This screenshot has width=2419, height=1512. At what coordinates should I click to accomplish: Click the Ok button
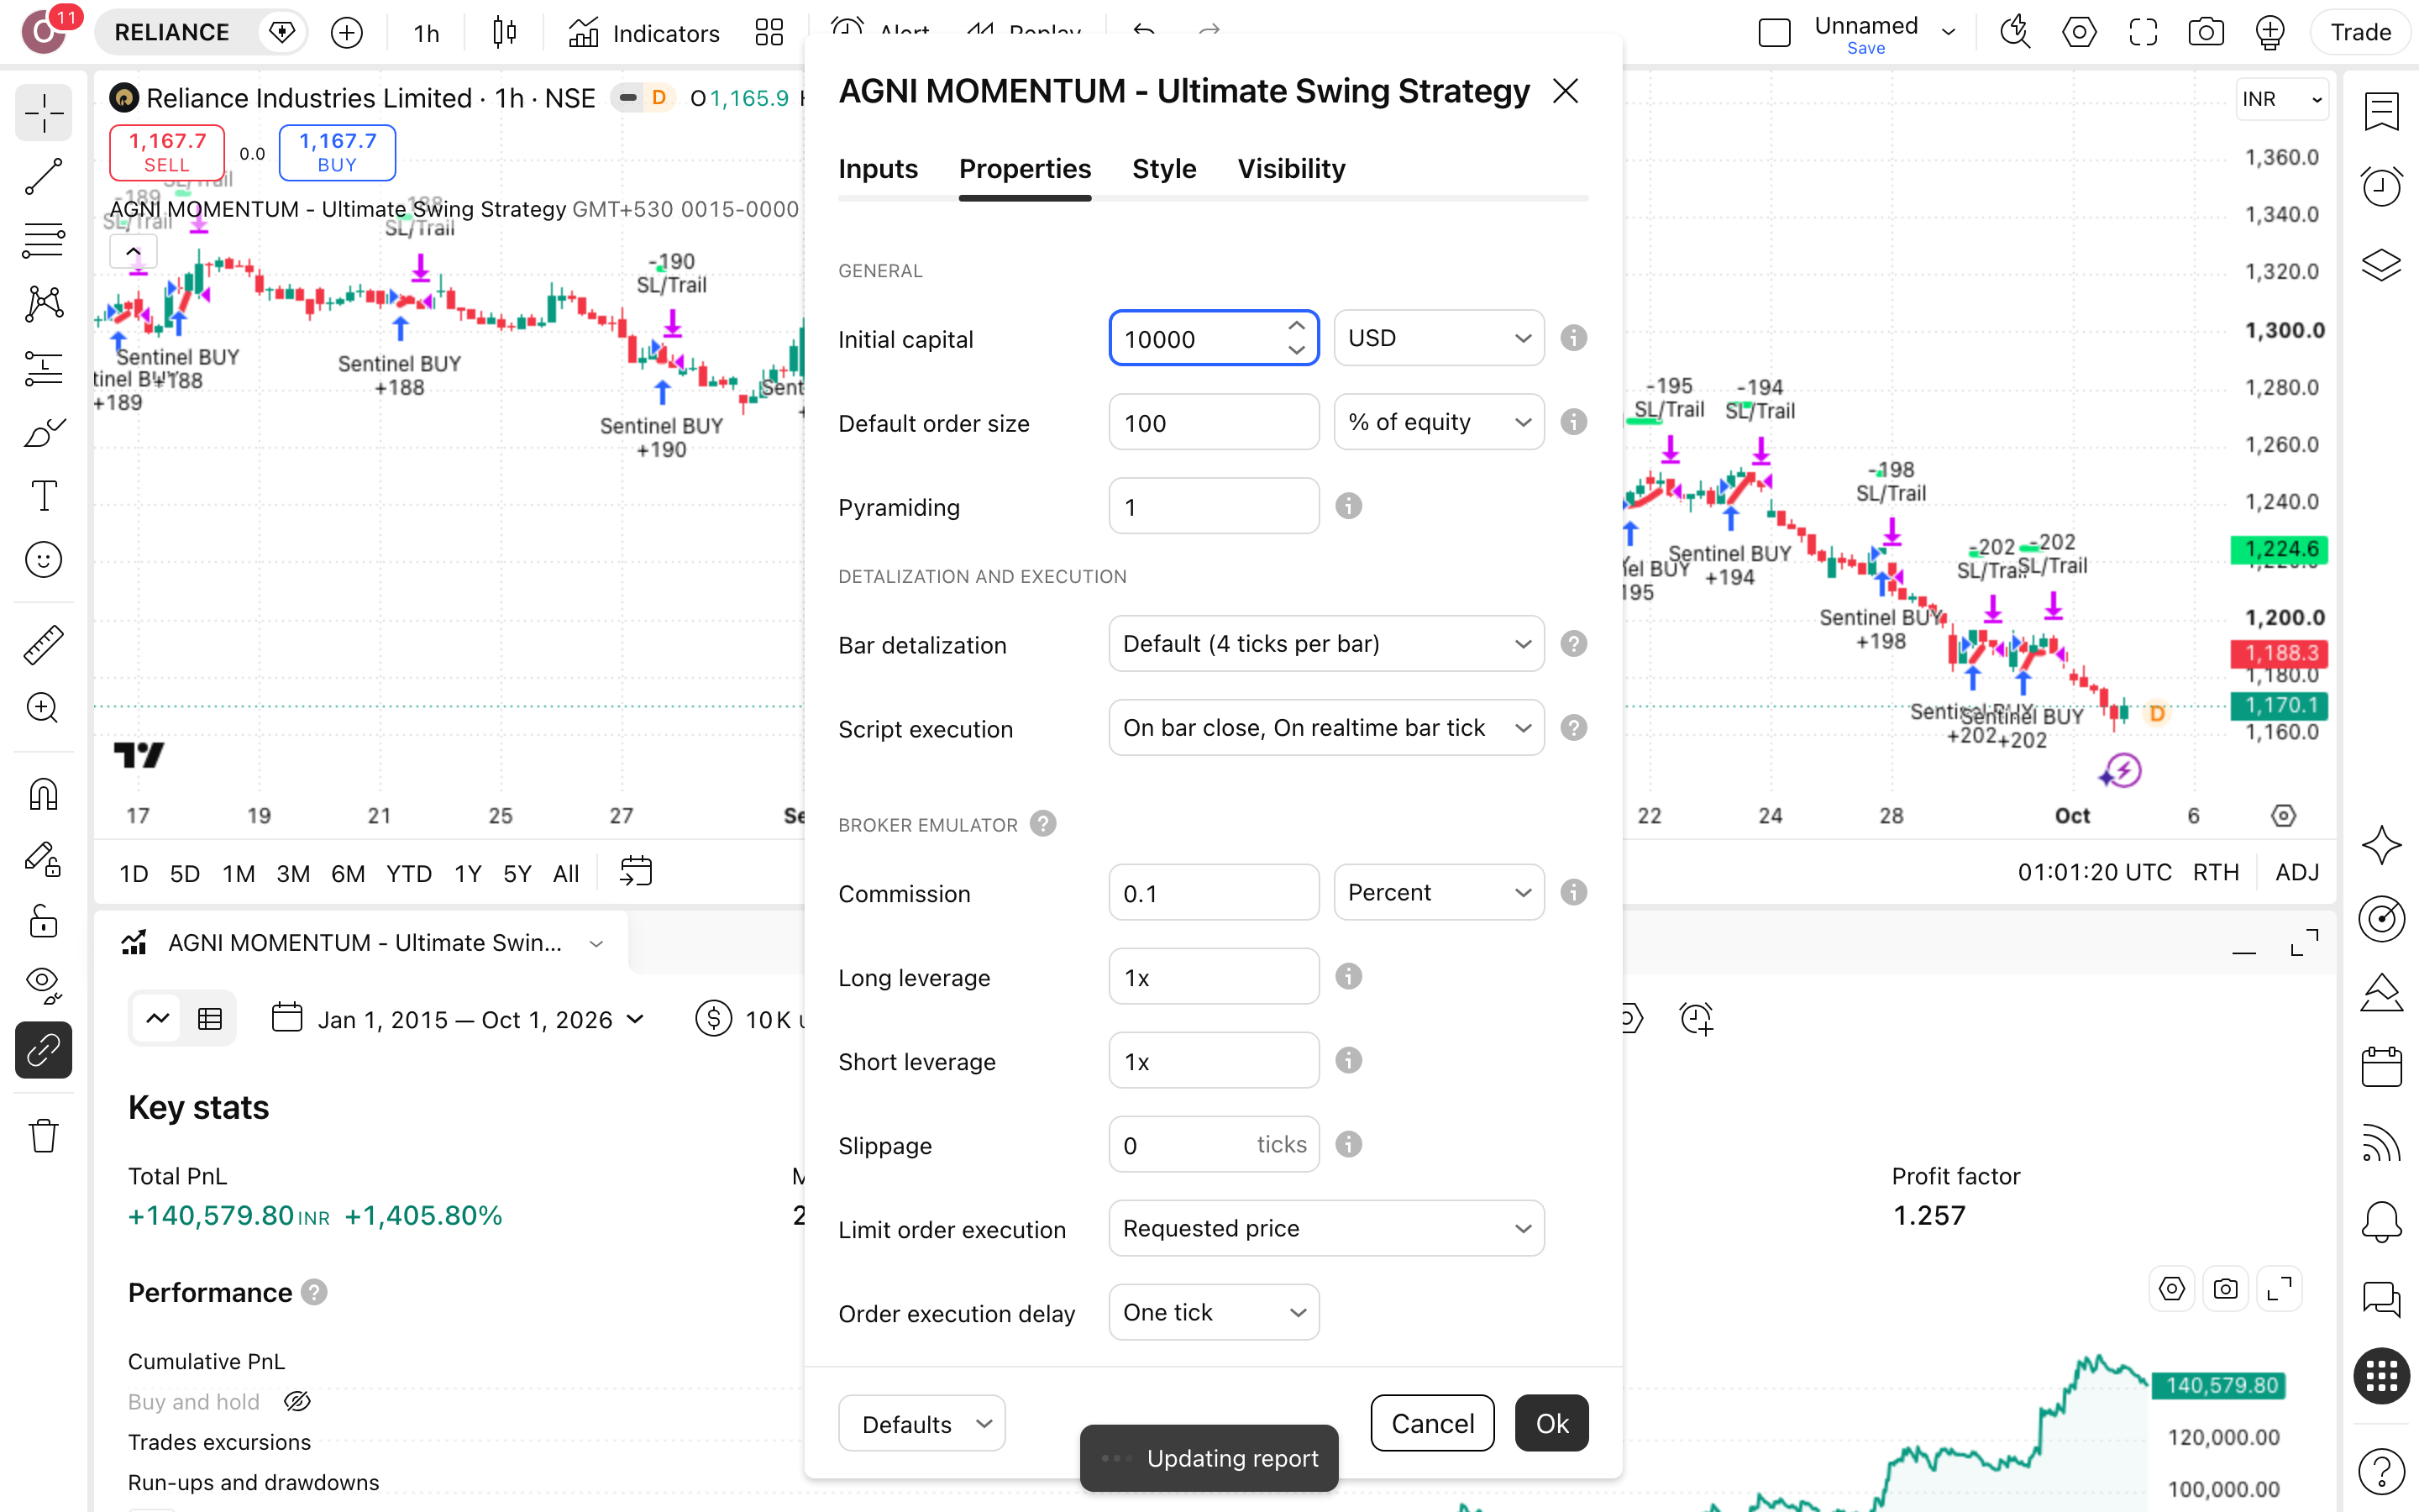(x=1551, y=1423)
